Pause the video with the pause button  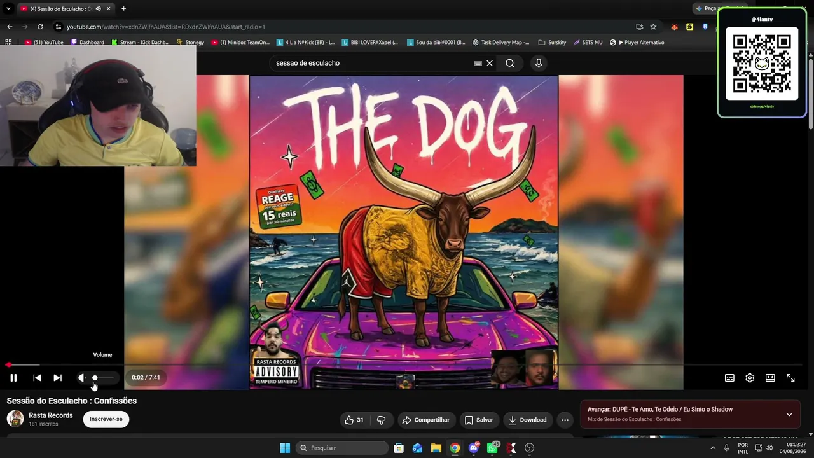point(13,378)
